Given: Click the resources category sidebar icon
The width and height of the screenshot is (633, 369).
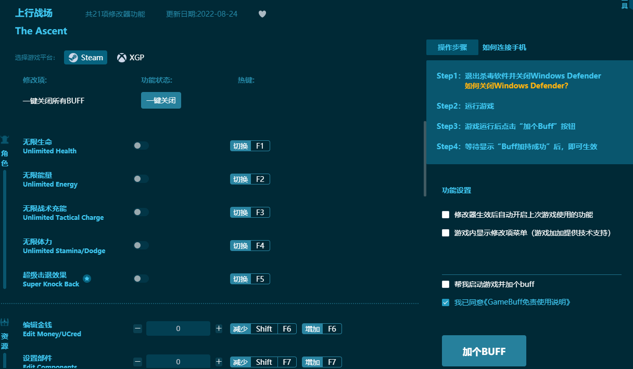Looking at the screenshot, I should [5, 322].
